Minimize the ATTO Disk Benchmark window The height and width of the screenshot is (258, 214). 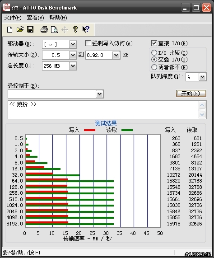click(186, 8)
